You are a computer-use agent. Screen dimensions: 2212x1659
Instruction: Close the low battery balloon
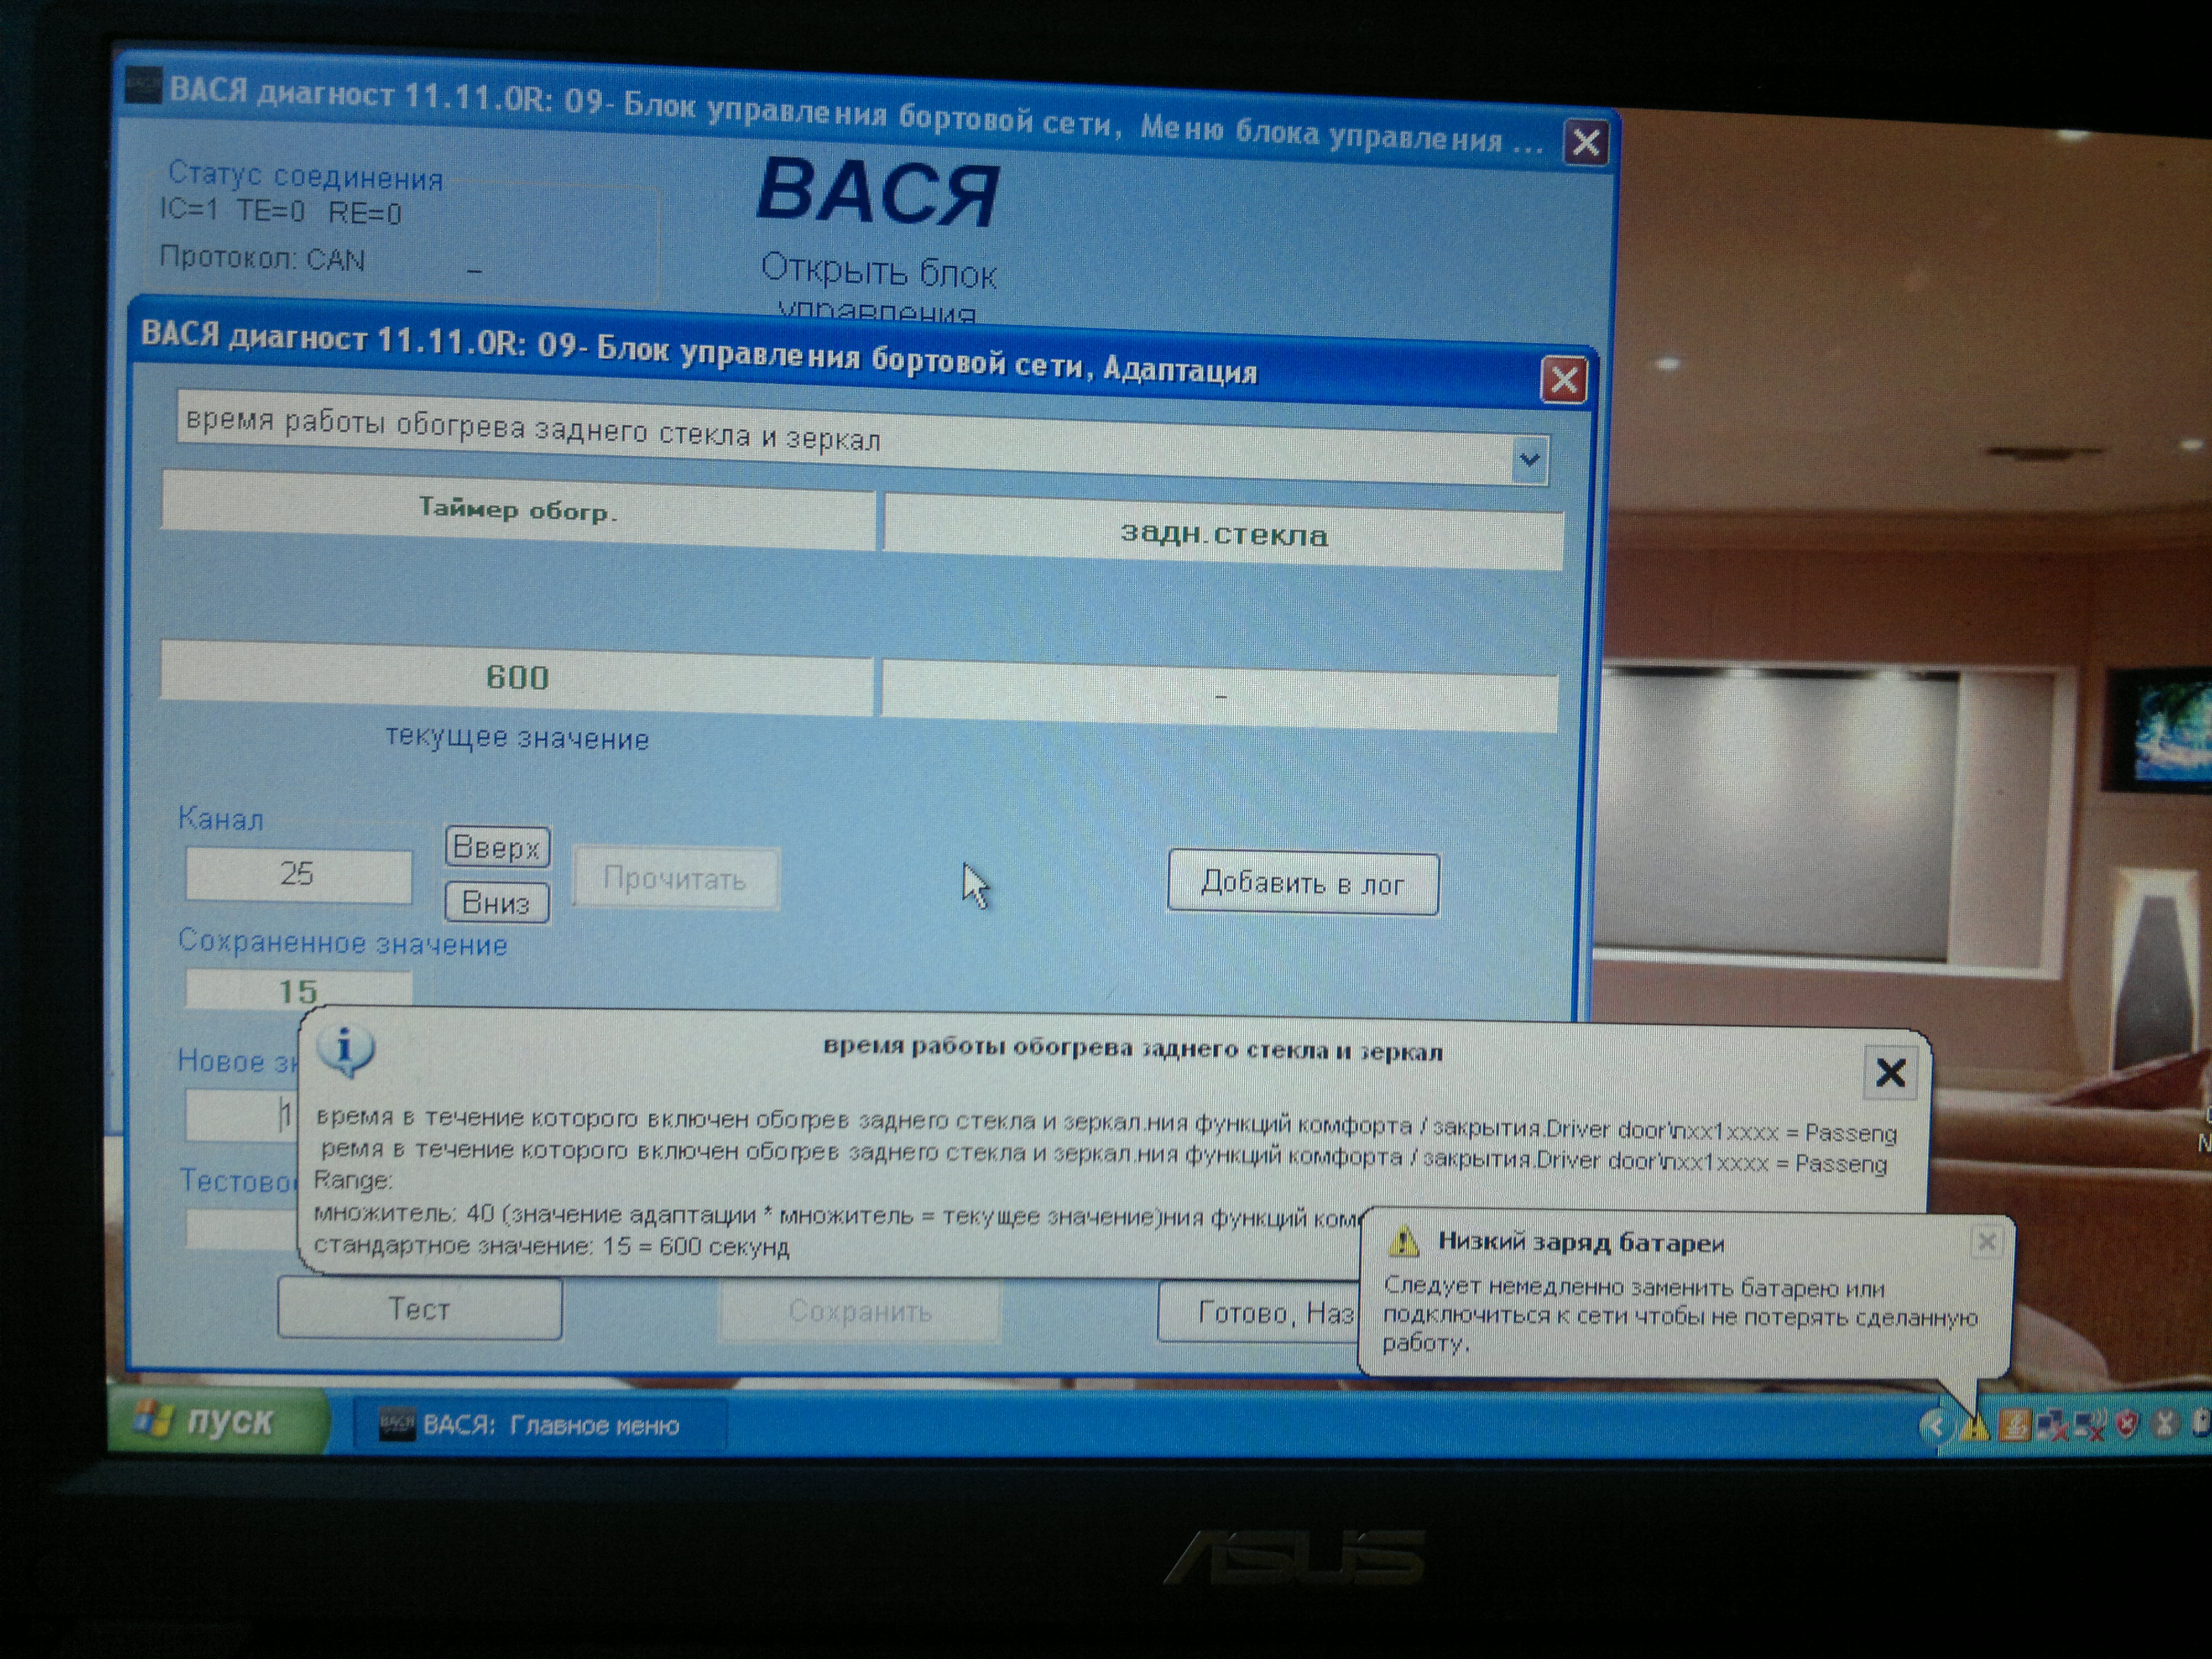coord(1986,1241)
